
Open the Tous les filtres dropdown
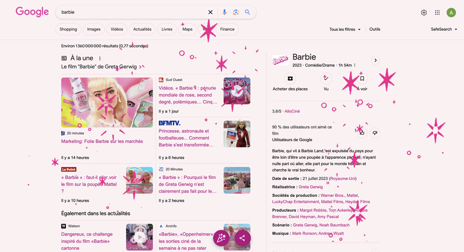coord(345,29)
